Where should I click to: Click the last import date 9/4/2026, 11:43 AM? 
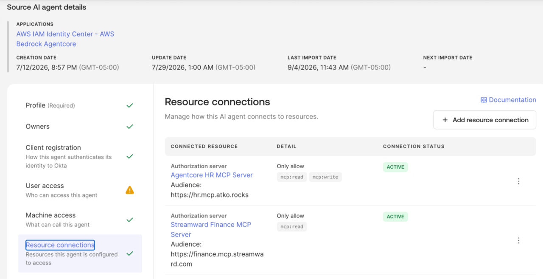click(x=318, y=67)
